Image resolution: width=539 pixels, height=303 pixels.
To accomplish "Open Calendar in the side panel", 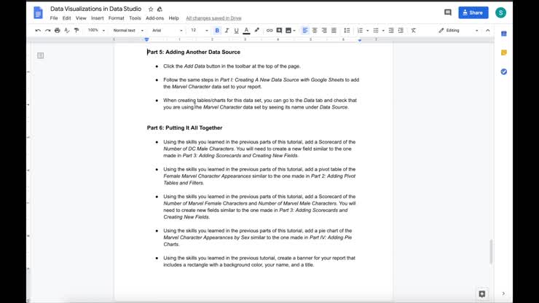I will (503, 34).
